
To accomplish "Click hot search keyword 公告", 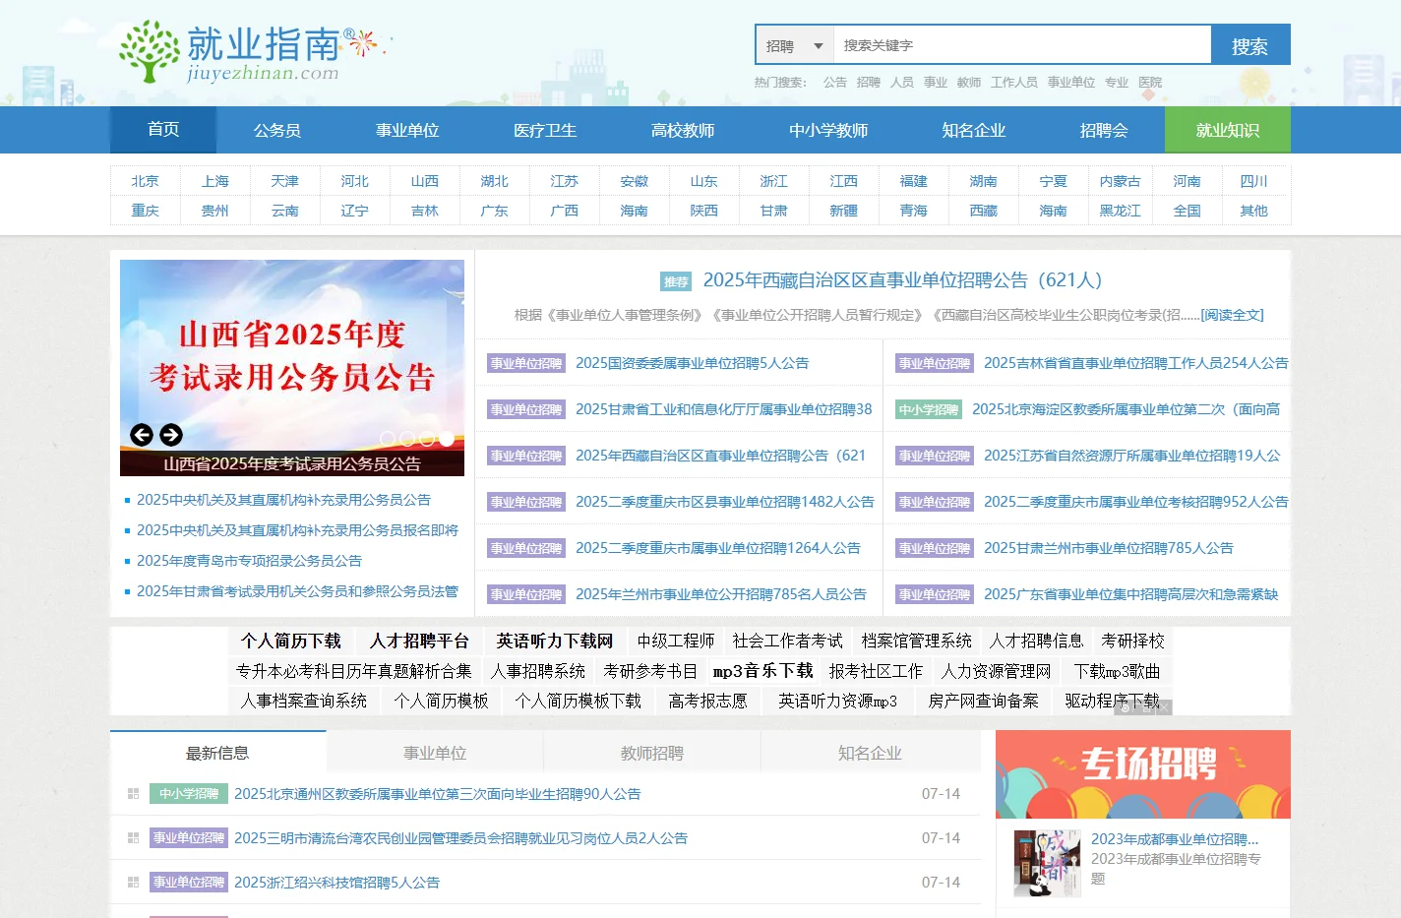I will pyautogui.click(x=835, y=83).
